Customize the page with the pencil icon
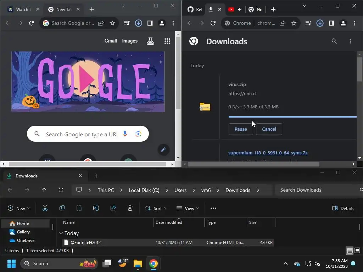Viewport: 363px width, 272px height. pos(163,150)
